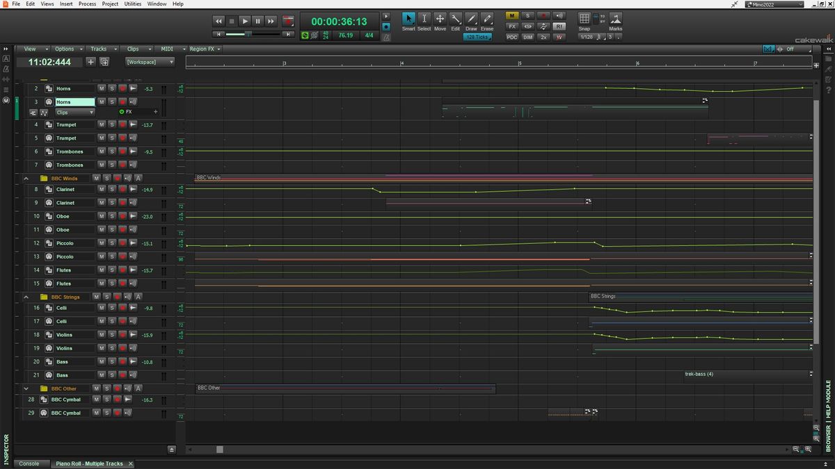Mute track 8 Clarinet
This screenshot has height=469, width=835.
(x=101, y=190)
